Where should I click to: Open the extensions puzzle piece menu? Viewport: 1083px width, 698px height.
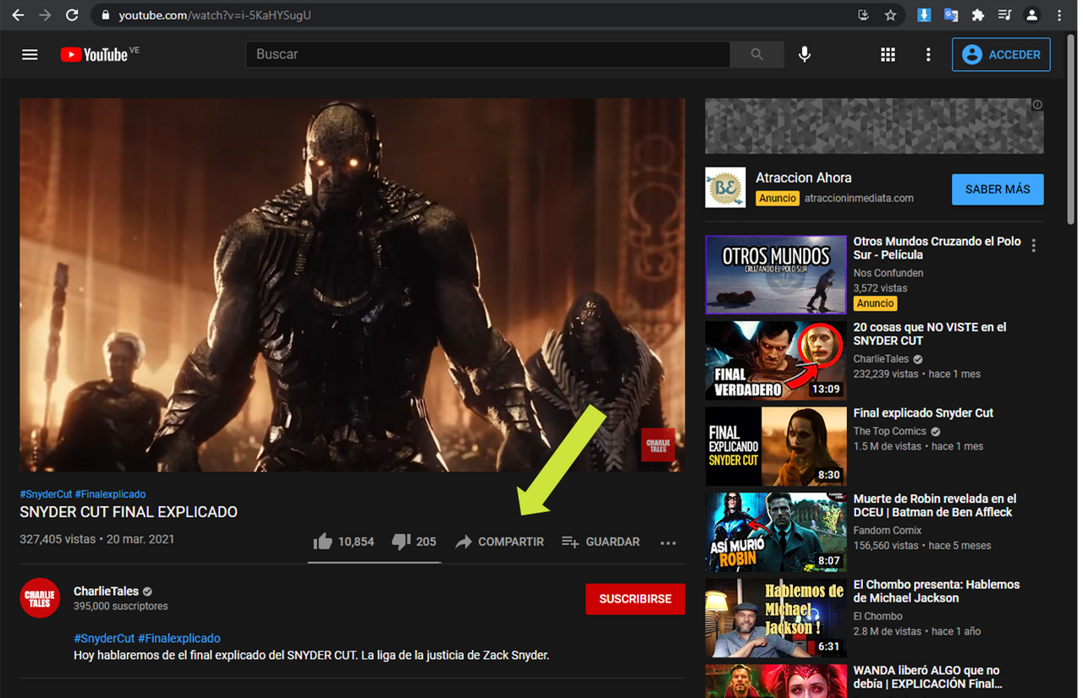pyautogui.click(x=978, y=15)
